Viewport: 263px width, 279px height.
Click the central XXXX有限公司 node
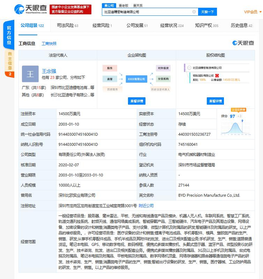[136, 79]
